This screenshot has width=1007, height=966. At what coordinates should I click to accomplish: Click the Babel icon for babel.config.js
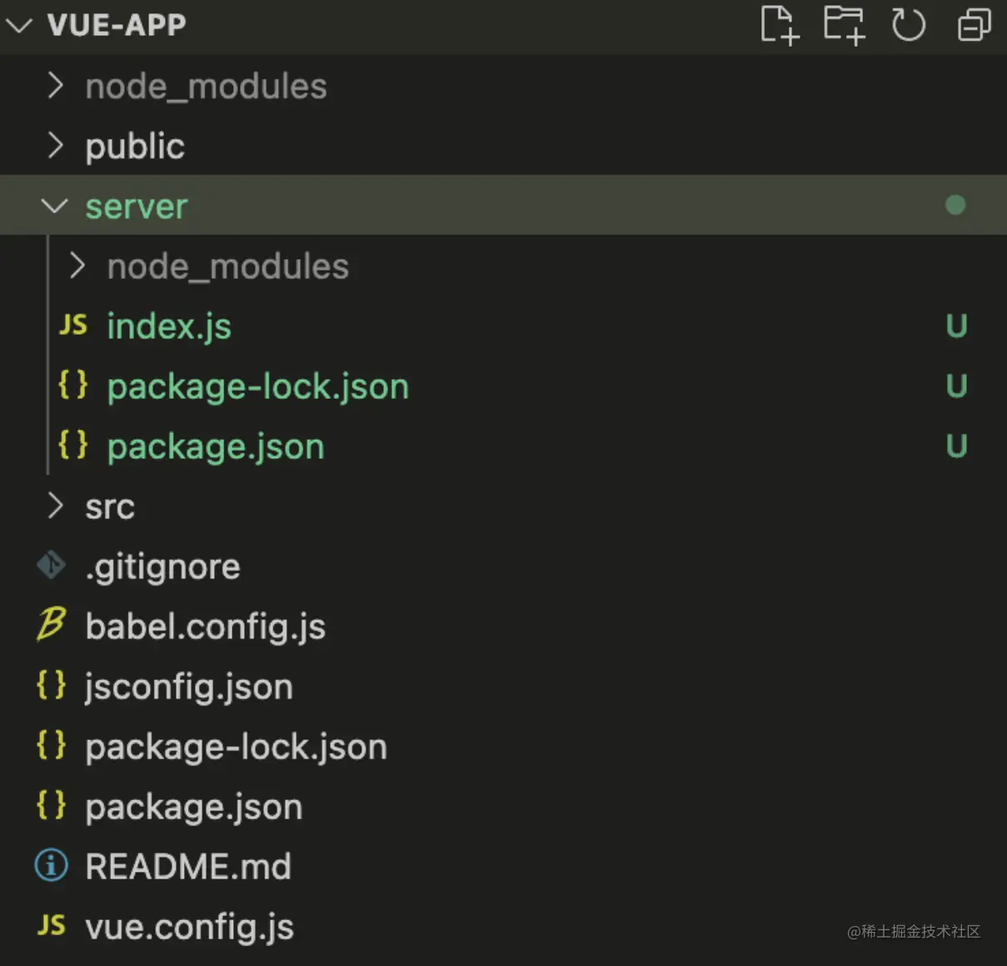click(51, 625)
